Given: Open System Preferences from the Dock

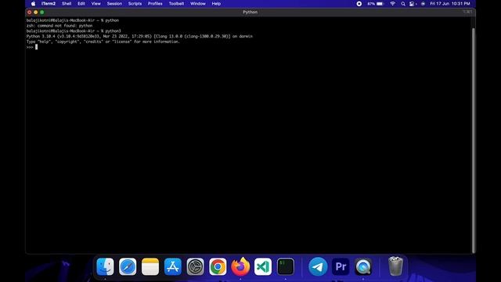Looking at the screenshot, I should coord(195,266).
